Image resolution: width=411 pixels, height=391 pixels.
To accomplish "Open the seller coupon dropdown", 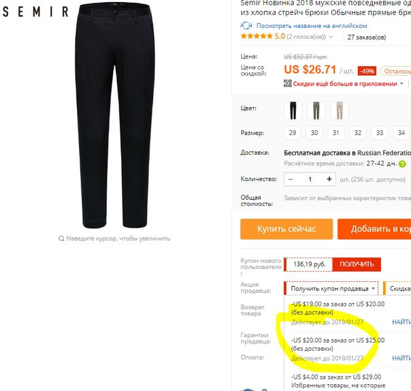I will coord(331,288).
